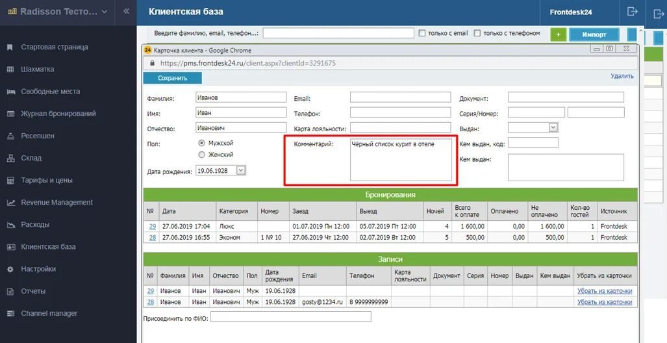Click the Свободные места bed icon

11,92
